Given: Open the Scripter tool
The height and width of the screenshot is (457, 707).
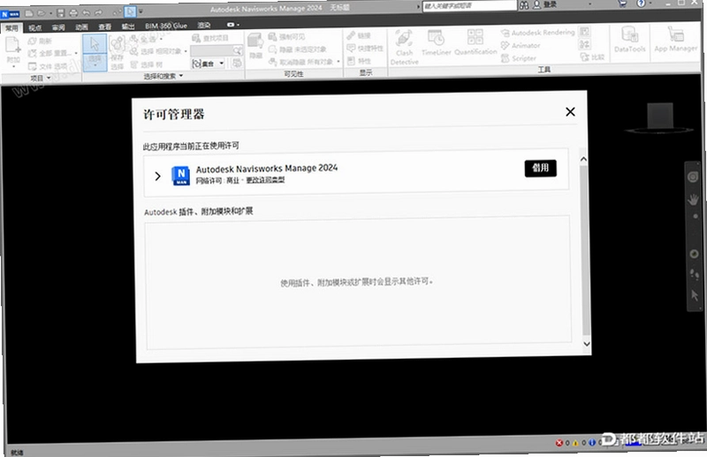Looking at the screenshot, I should point(519,58).
